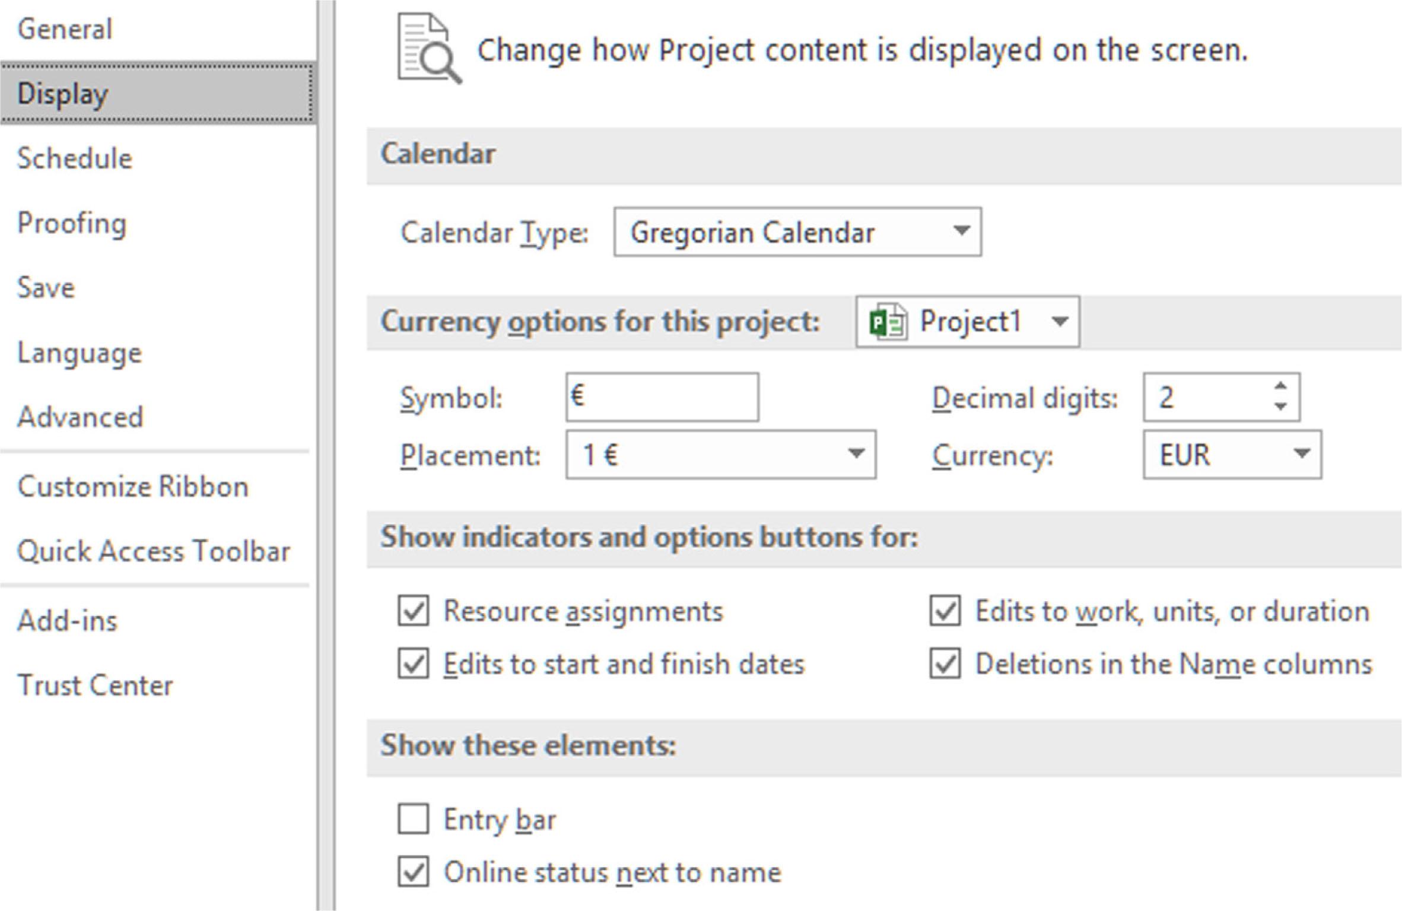This screenshot has height=911, width=1402.
Task: Switch to the Schedule settings page
Action: pyautogui.click(x=75, y=158)
